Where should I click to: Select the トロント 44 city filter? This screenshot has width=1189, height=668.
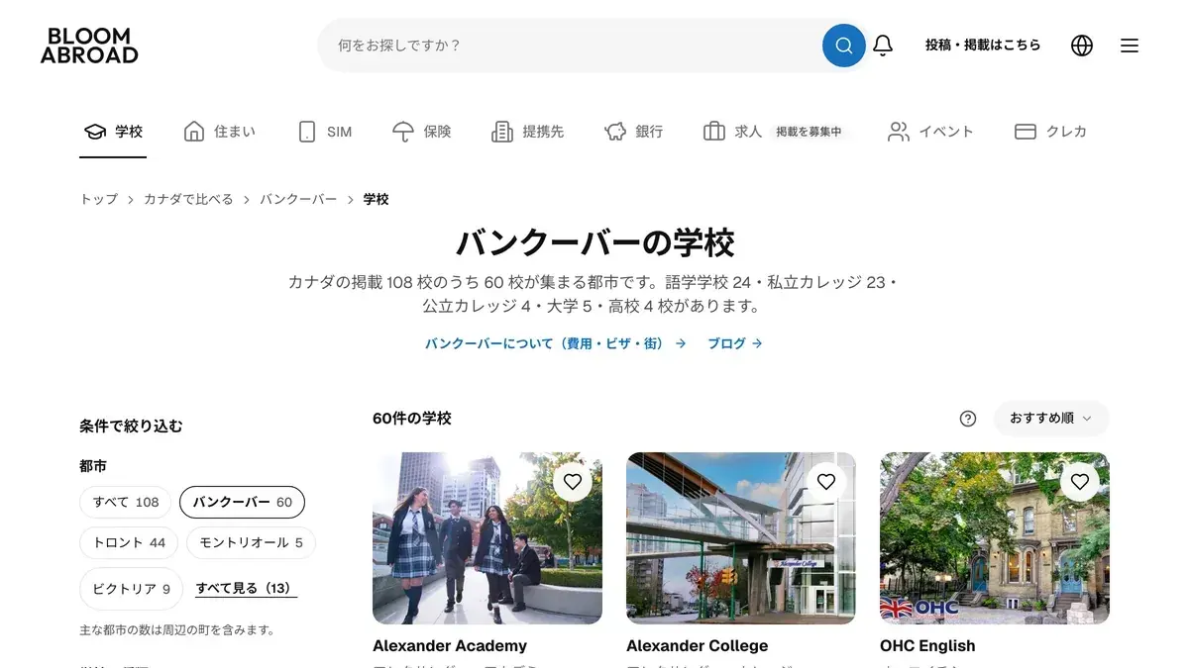[x=129, y=542]
